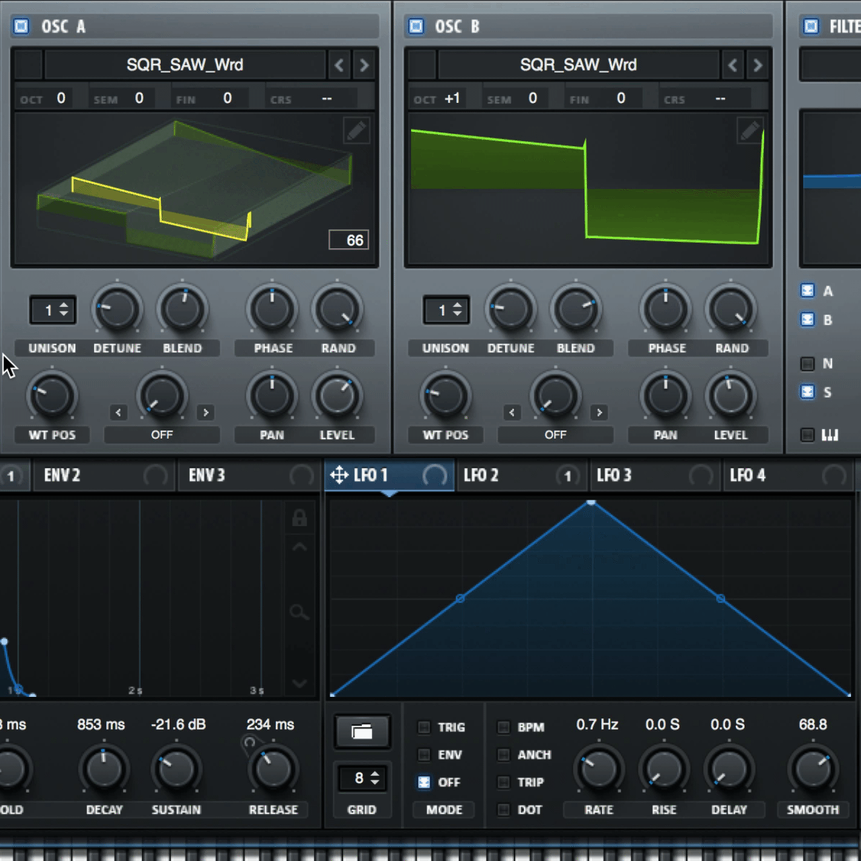The width and height of the screenshot is (861, 861).
Task: Click envelope zoom magnifier icon
Action: tap(299, 612)
